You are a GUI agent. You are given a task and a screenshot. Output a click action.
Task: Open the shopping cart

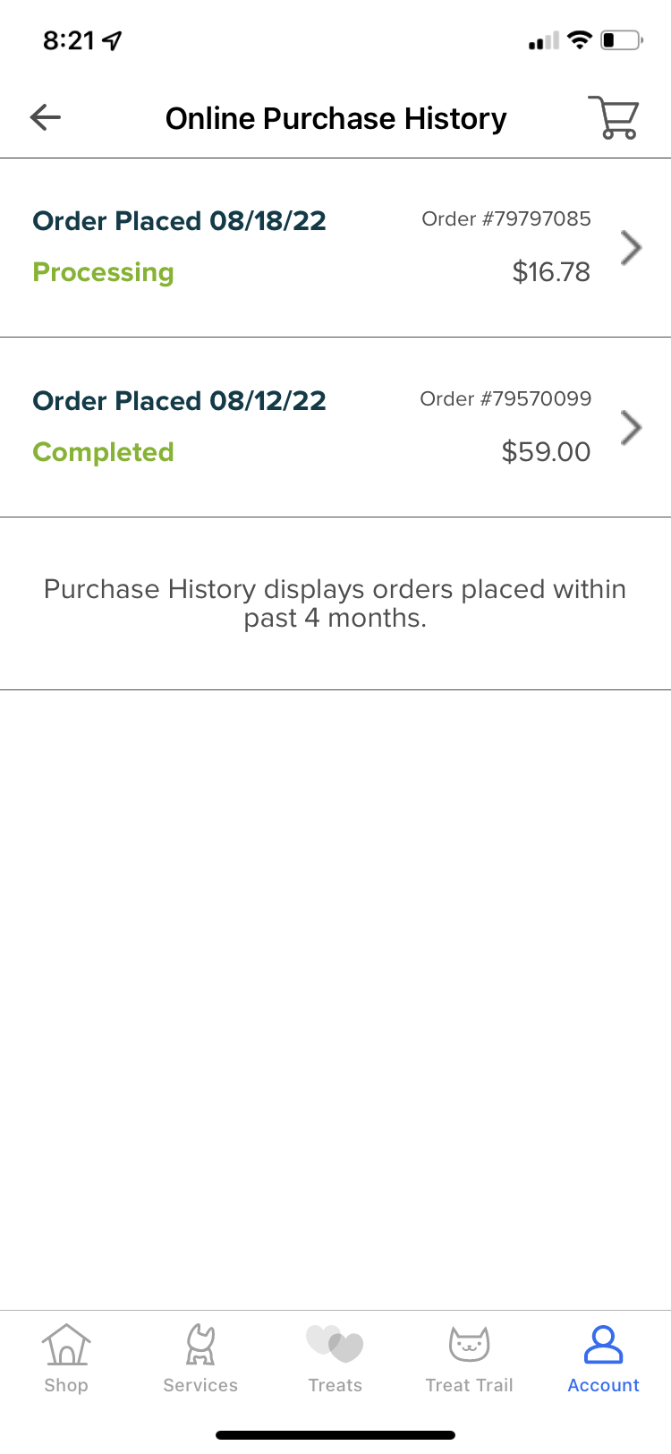[x=614, y=117]
